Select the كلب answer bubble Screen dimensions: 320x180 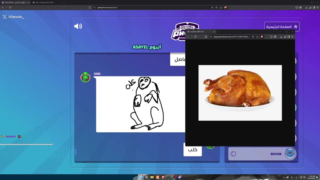tap(192, 150)
